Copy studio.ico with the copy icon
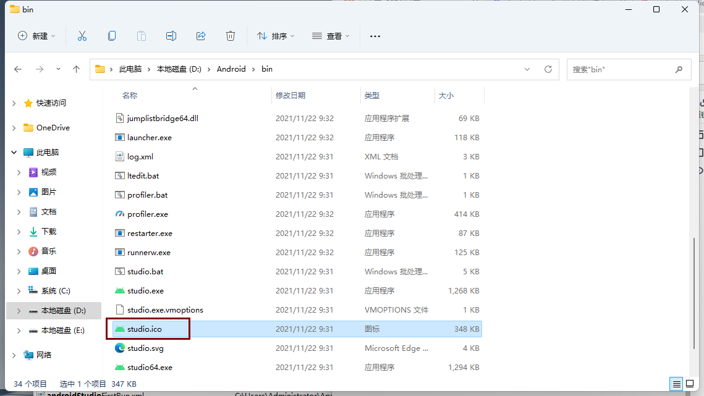This screenshot has width=704, height=396. (112, 36)
